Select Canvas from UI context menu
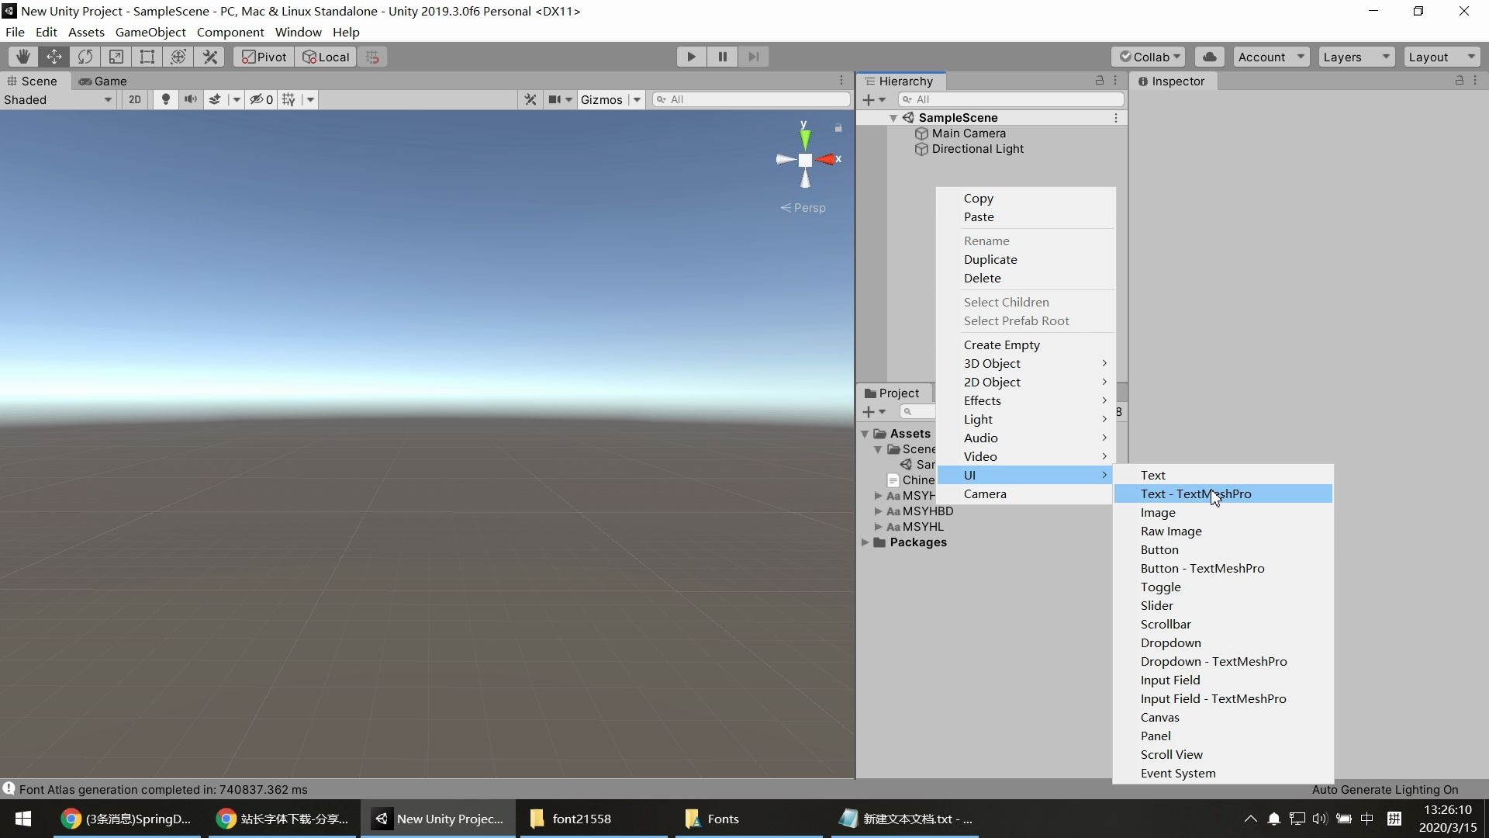The image size is (1489, 838). pyautogui.click(x=1159, y=716)
